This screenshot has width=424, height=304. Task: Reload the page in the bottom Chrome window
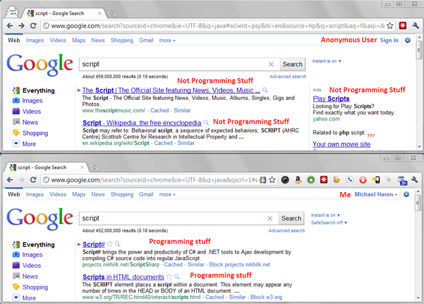pos(33,180)
